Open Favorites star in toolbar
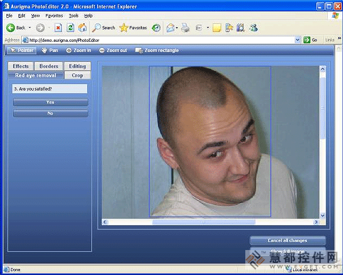343x275 pixels. coord(133,28)
